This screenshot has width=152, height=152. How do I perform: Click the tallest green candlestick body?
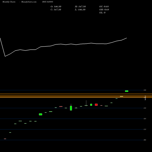[x=71, y=108]
